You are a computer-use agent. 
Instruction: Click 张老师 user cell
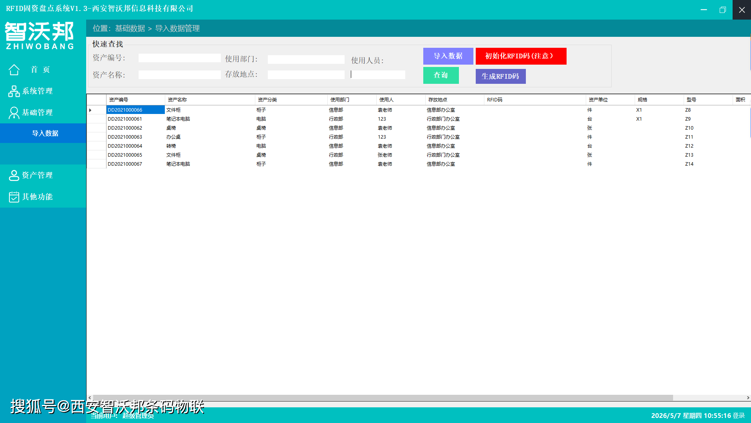401,155
